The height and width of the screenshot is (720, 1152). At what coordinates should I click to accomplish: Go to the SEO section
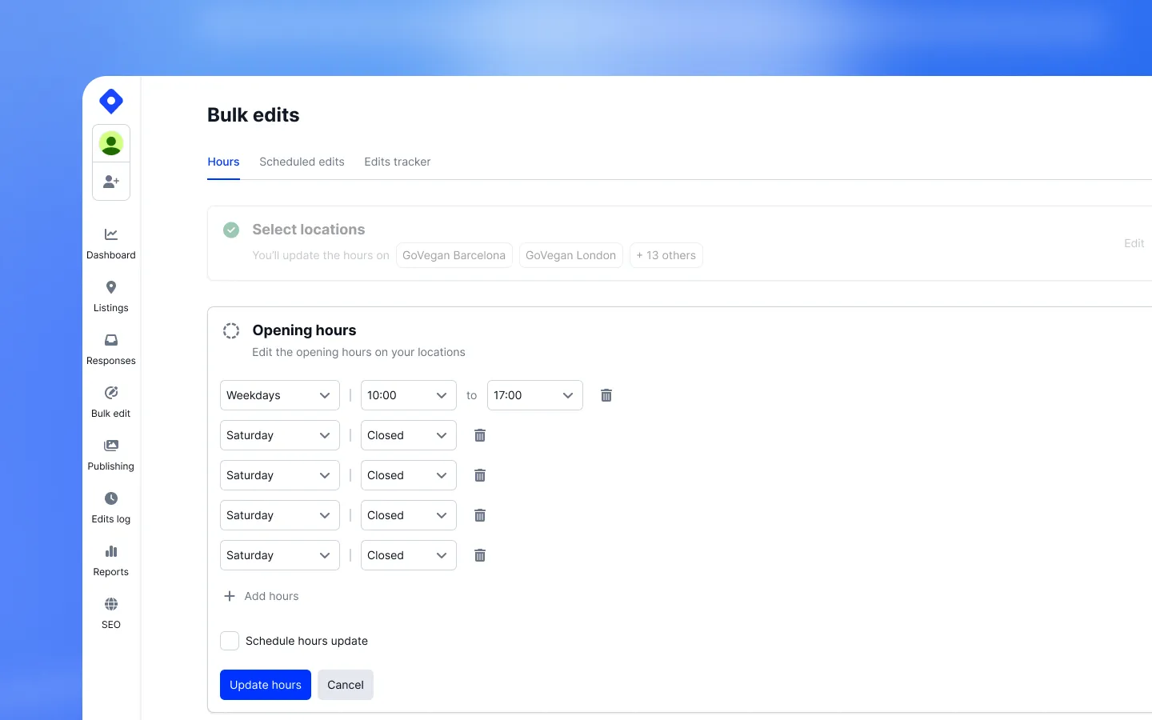[110, 612]
